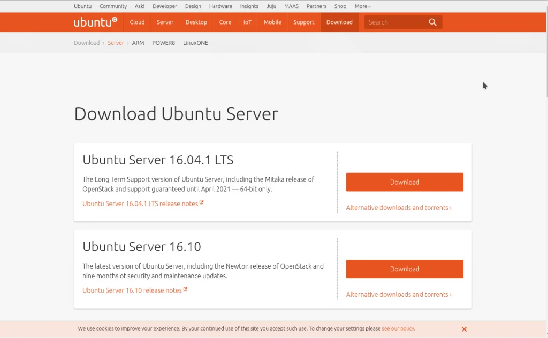Viewport: 548px width, 338px height.
Task: Click the 'see our policy' cookie link
Action: pos(398,328)
